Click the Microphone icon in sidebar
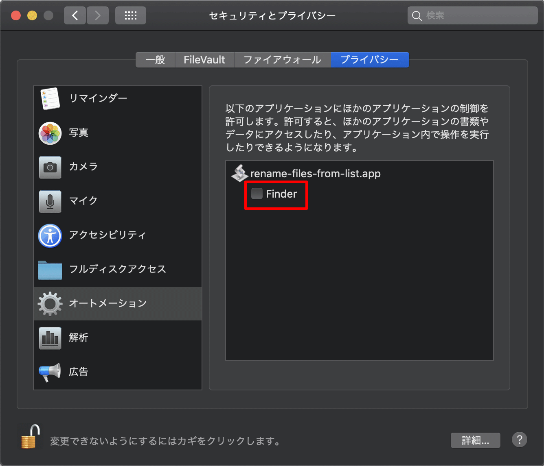Image resolution: width=544 pixels, height=466 pixels. click(x=50, y=201)
